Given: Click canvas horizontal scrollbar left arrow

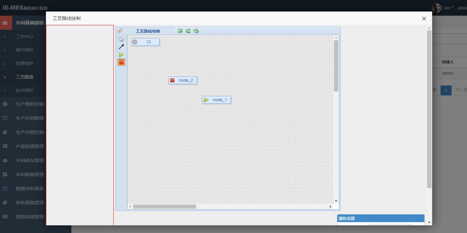Looking at the screenshot, I should pos(130,207).
